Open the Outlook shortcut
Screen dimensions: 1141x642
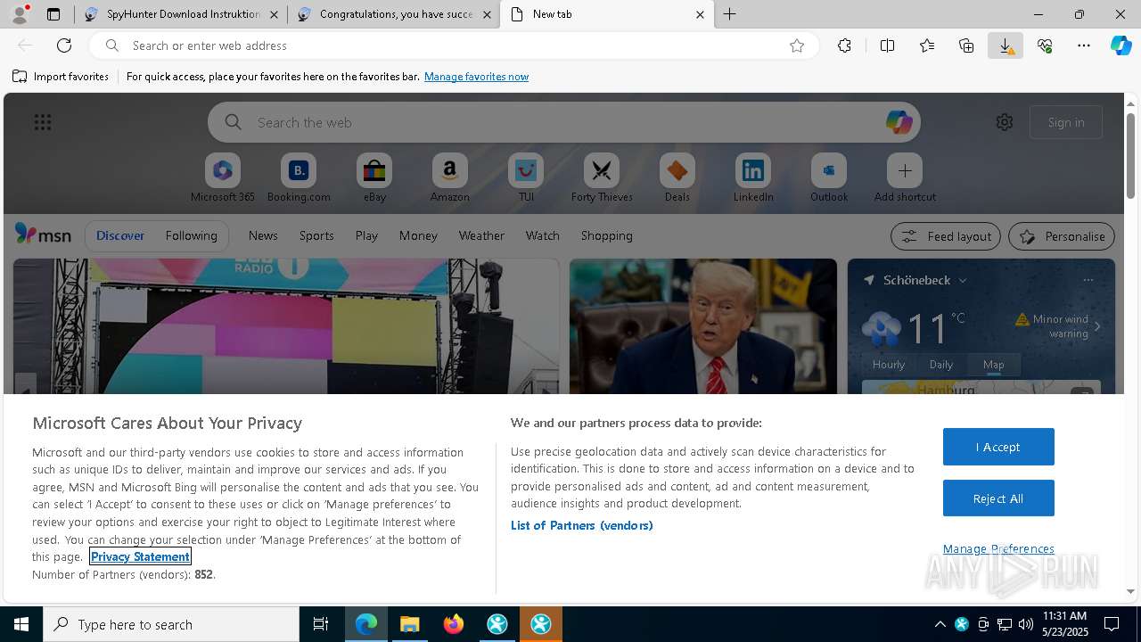pyautogui.click(x=829, y=178)
